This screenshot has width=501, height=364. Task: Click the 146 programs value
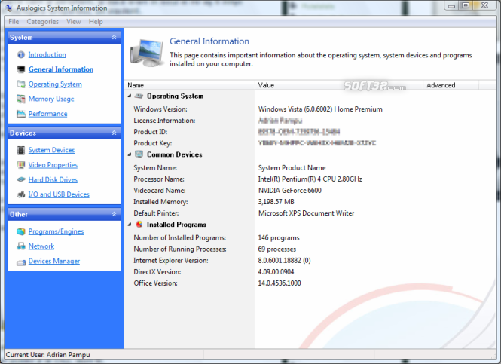click(x=279, y=237)
